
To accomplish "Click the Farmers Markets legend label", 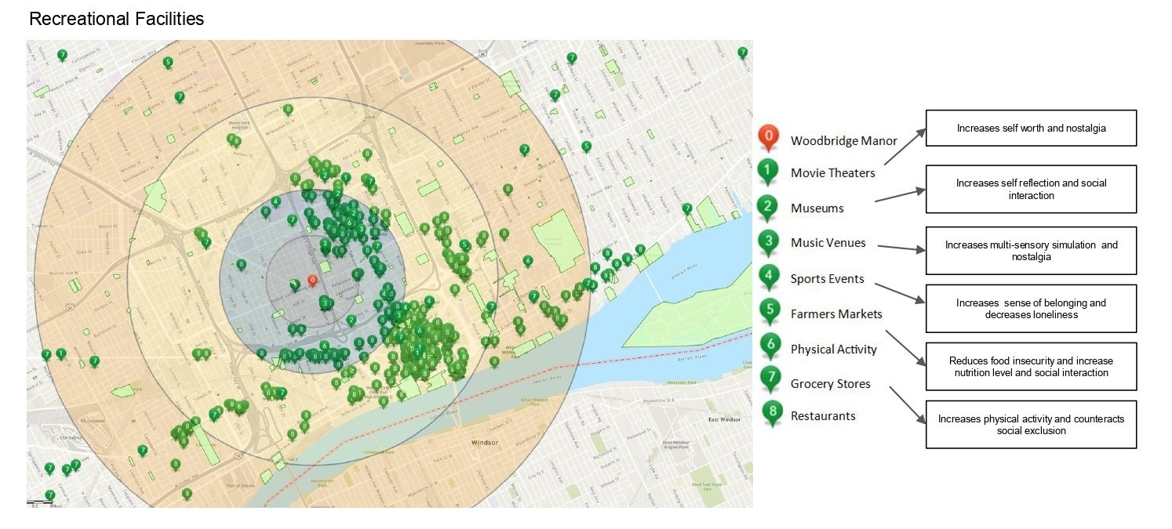I will [836, 313].
